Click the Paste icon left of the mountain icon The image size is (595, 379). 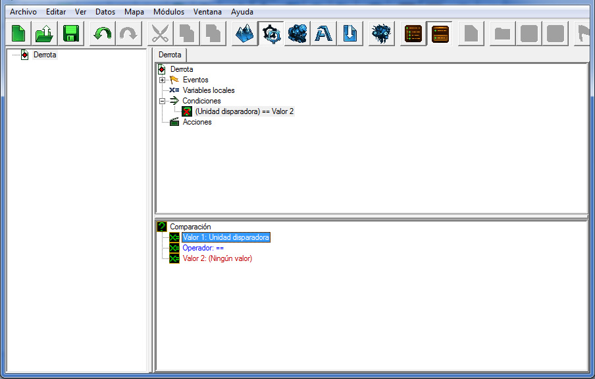point(213,34)
